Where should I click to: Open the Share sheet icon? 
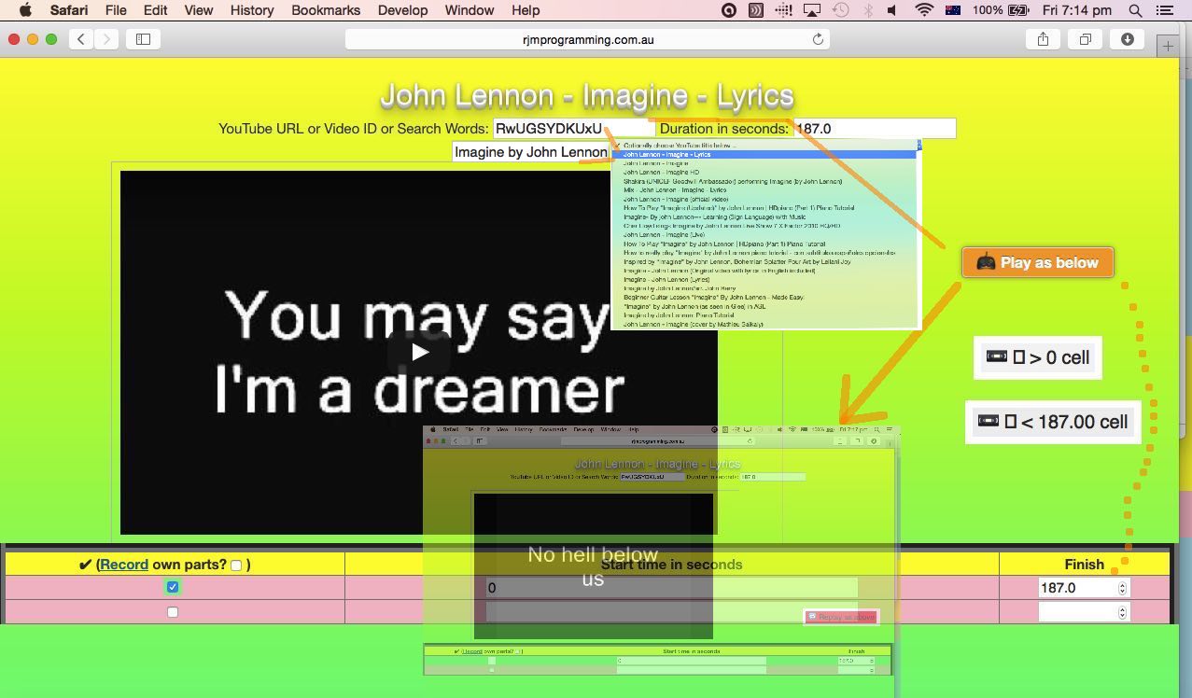[1044, 39]
